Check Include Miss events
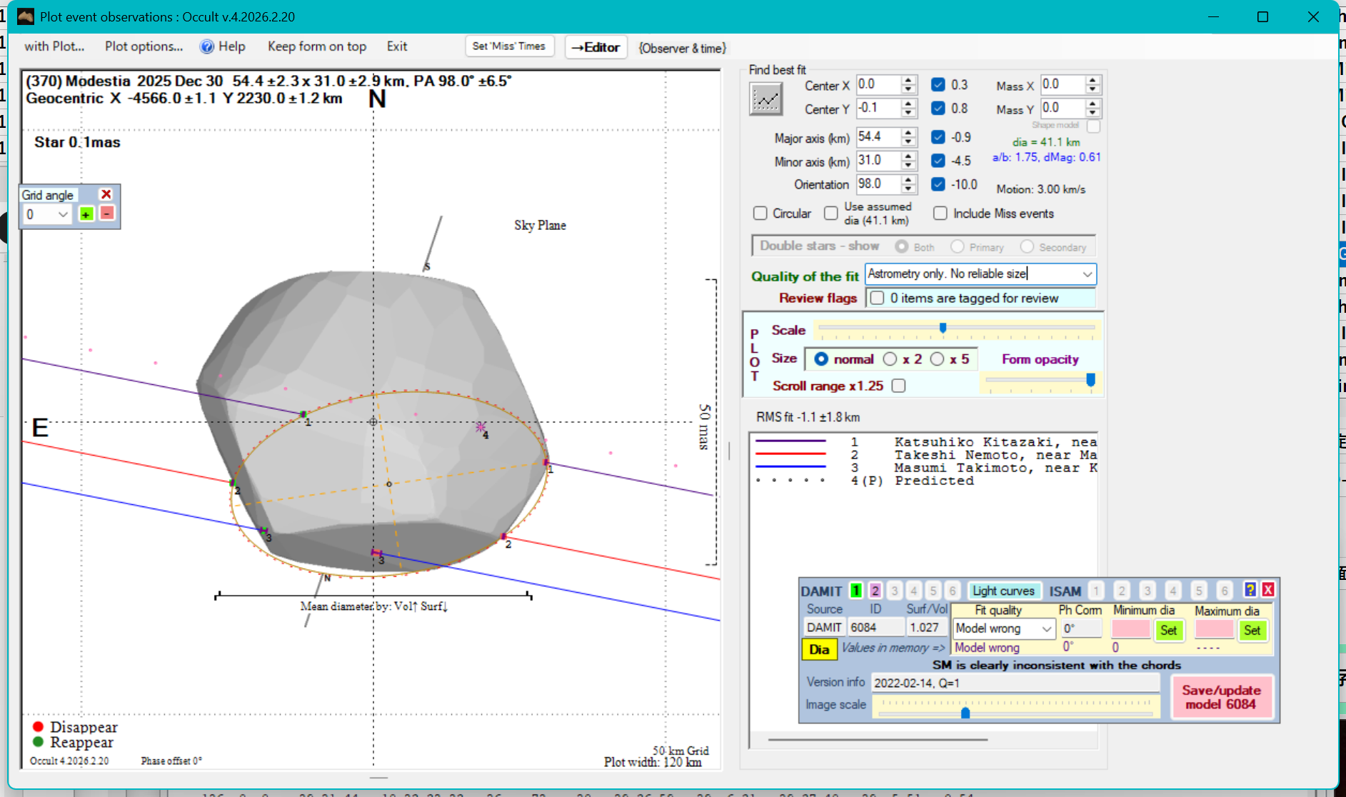 [940, 214]
